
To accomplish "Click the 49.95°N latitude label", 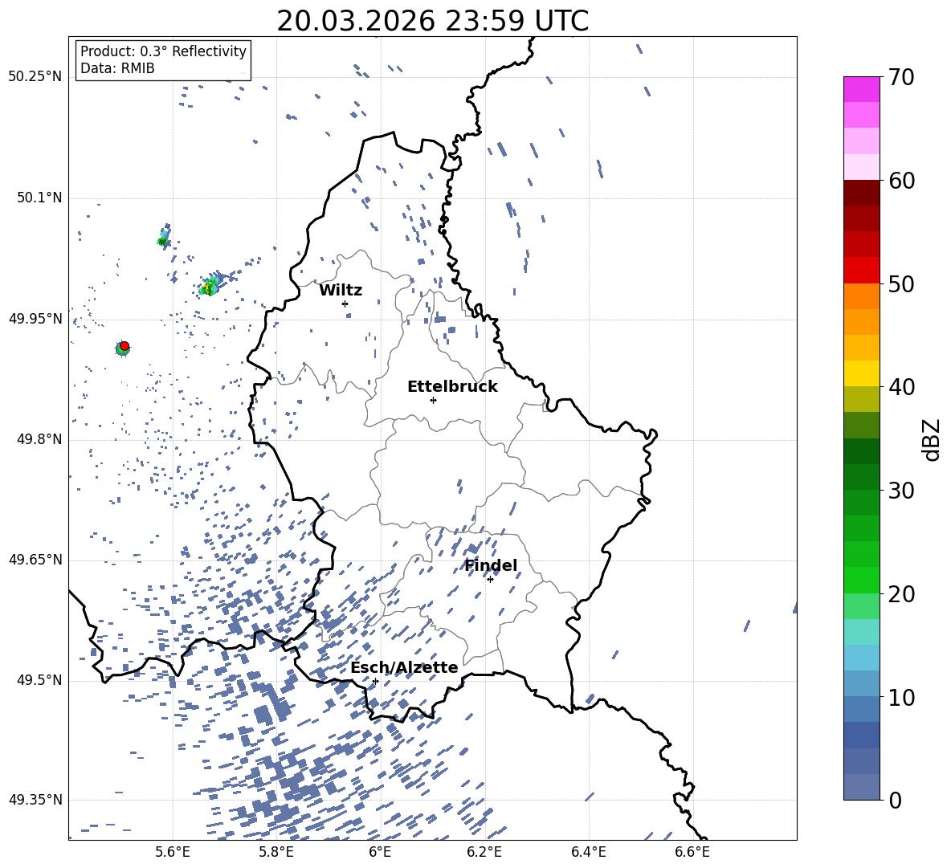I will pos(35,319).
